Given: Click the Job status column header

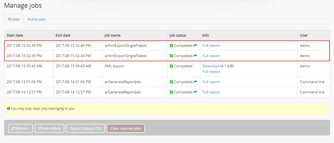Looking at the screenshot, I should point(178,35).
